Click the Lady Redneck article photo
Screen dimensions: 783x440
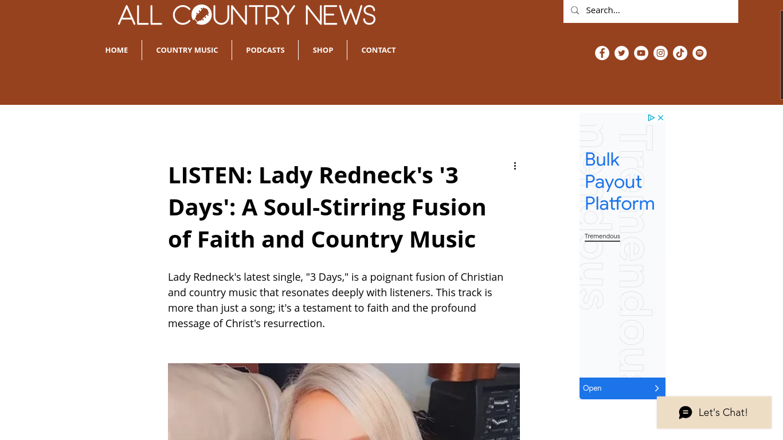(x=344, y=402)
